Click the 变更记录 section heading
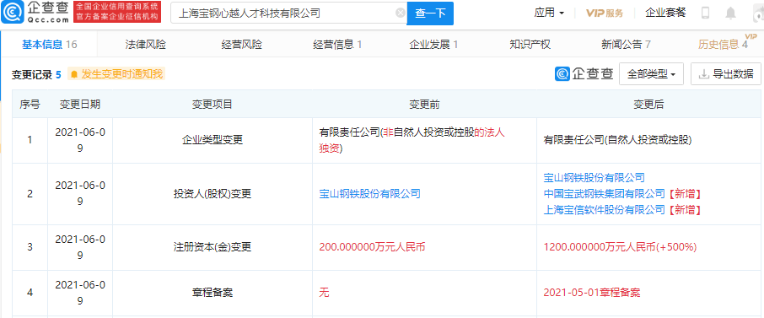This screenshot has height=318, width=764. point(32,74)
